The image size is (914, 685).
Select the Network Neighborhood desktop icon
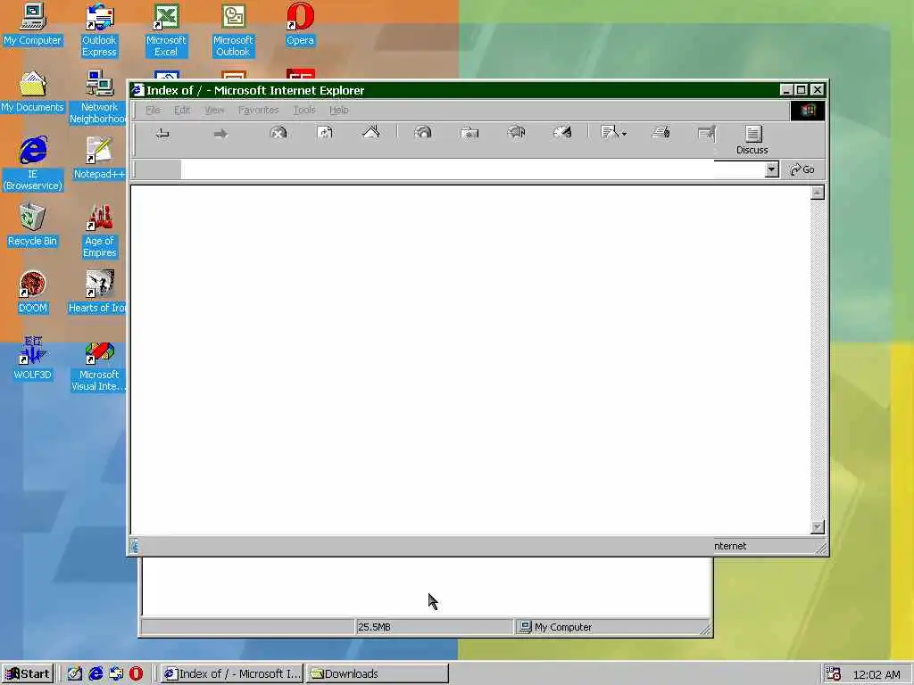click(x=99, y=97)
